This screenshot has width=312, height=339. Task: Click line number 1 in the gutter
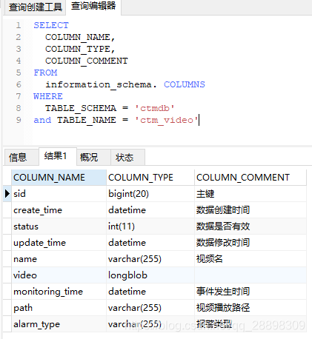tap(19, 25)
